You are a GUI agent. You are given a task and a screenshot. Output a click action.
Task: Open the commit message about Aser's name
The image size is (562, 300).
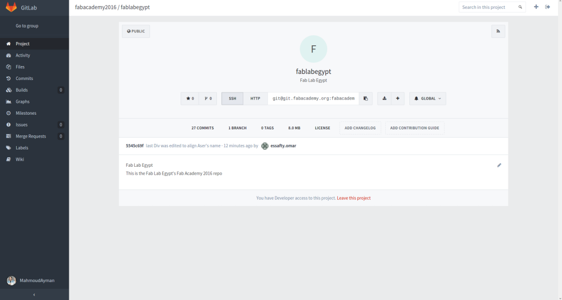click(x=183, y=146)
